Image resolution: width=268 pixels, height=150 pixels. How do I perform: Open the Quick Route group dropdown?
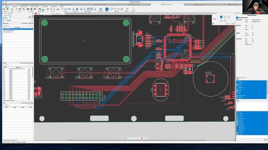[88, 11]
